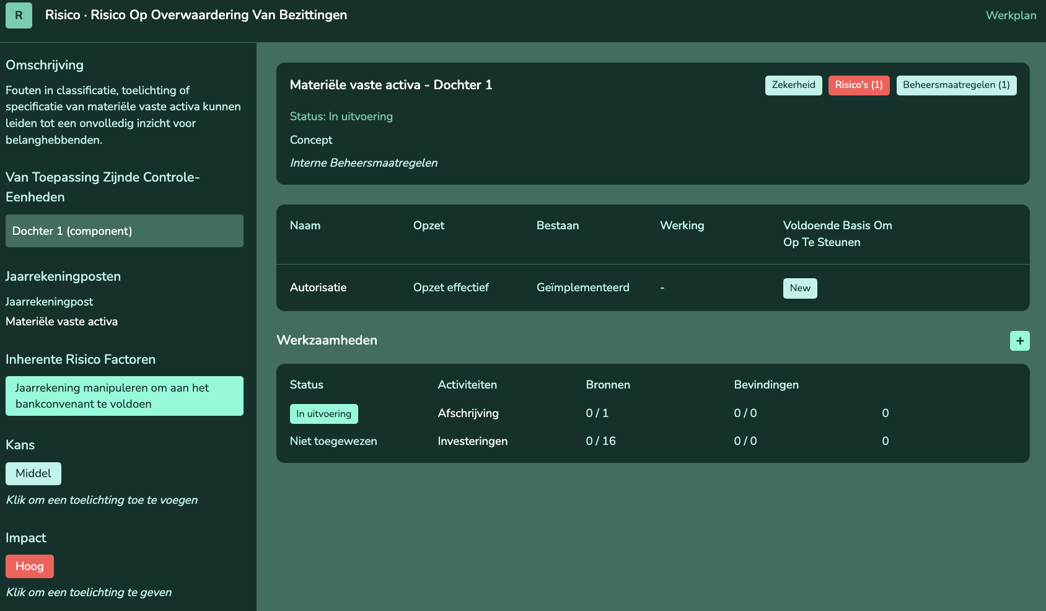Open the Investeringen activity

tap(472, 441)
